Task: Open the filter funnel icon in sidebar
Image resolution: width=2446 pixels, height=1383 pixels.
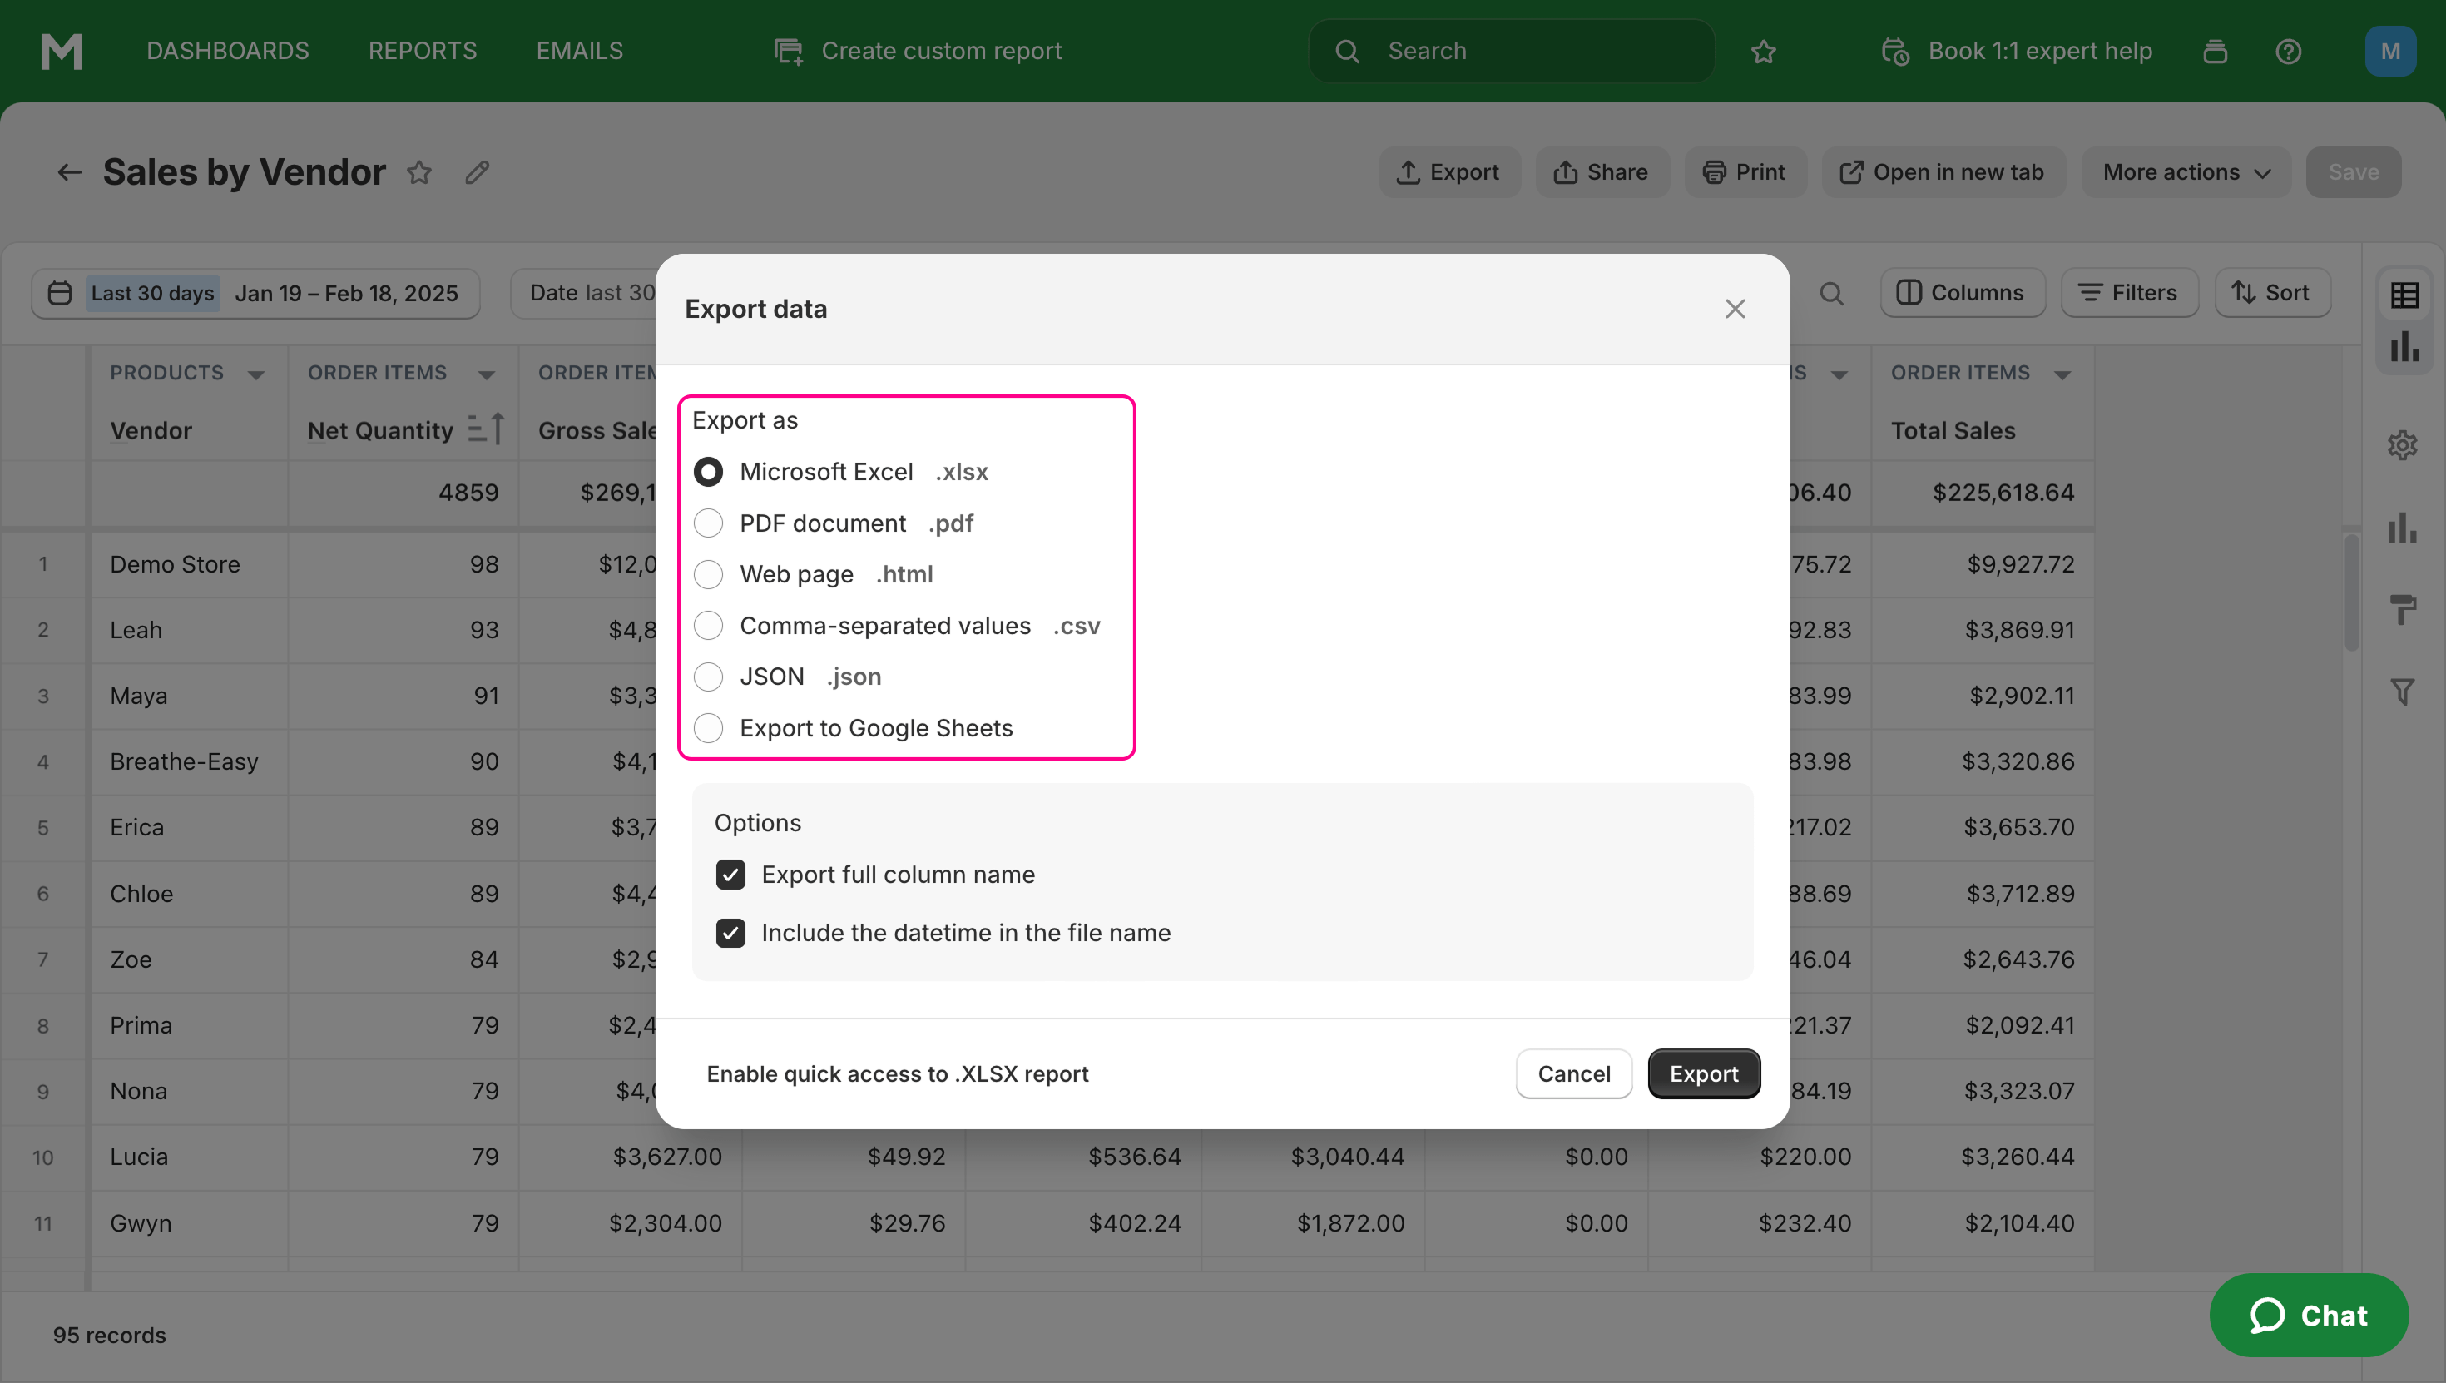Action: [x=2404, y=691]
